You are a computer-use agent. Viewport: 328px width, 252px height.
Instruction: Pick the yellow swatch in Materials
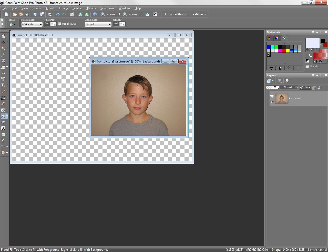(288, 51)
